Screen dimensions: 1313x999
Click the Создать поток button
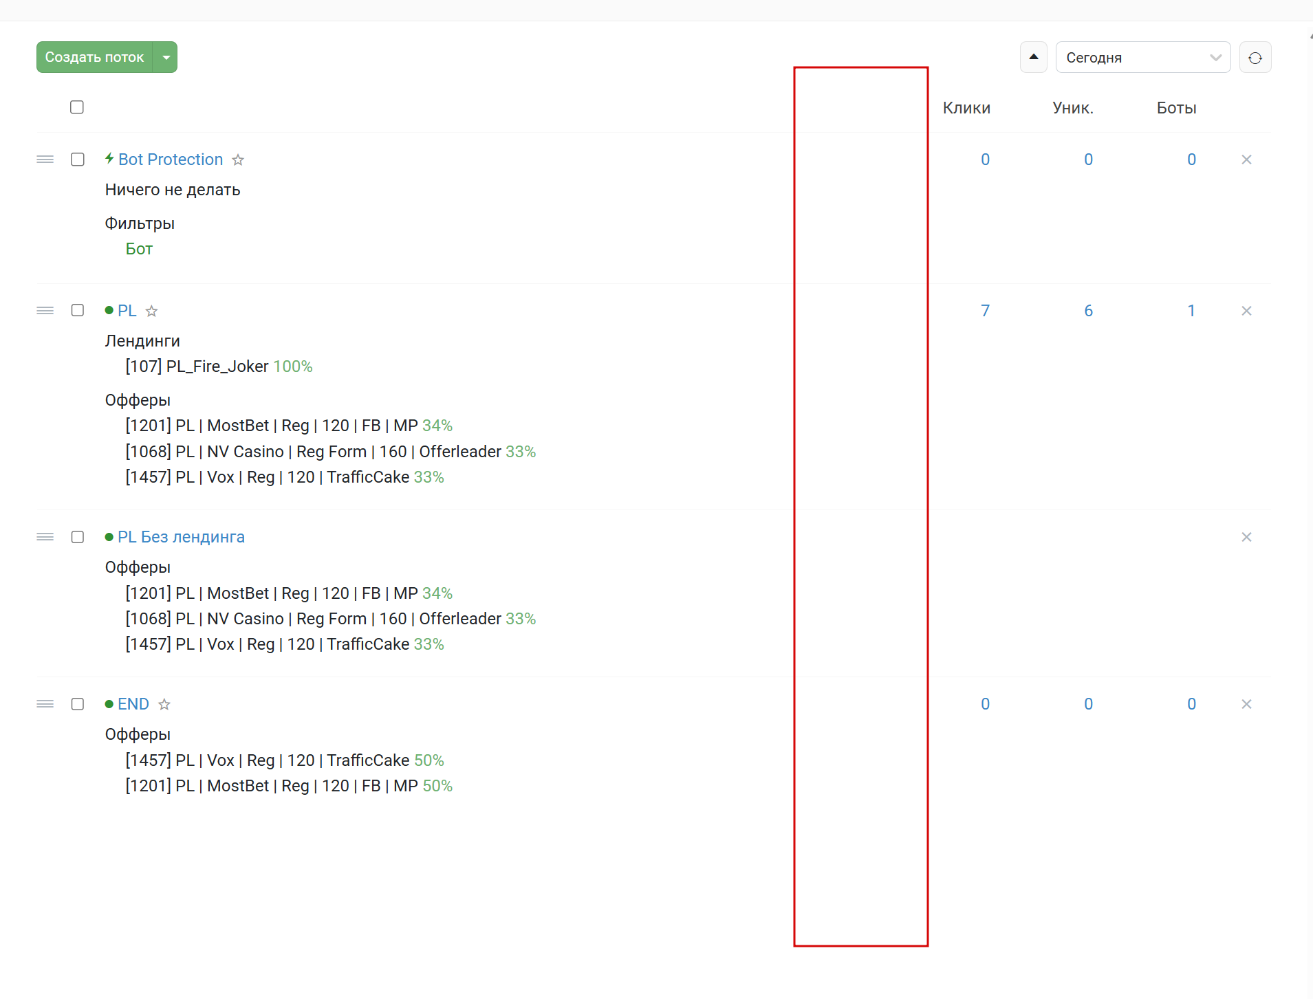94,57
